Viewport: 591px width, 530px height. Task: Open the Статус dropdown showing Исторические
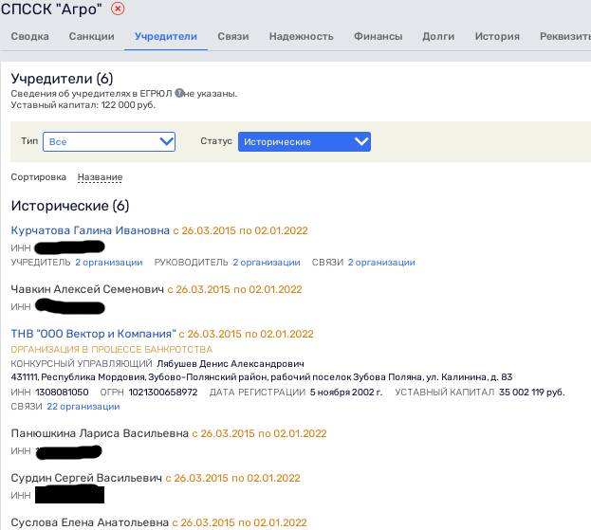[x=305, y=141]
